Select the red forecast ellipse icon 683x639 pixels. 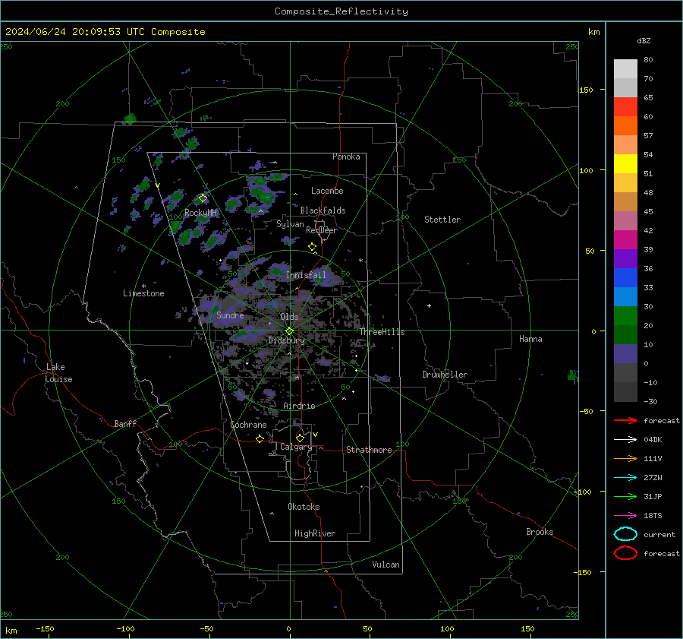click(x=625, y=553)
